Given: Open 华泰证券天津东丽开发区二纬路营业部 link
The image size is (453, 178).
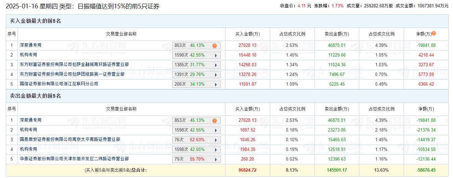Looking at the screenshot, I should click(x=74, y=159).
